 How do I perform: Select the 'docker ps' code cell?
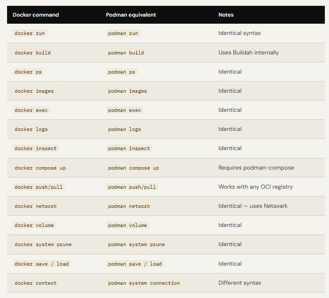28,72
